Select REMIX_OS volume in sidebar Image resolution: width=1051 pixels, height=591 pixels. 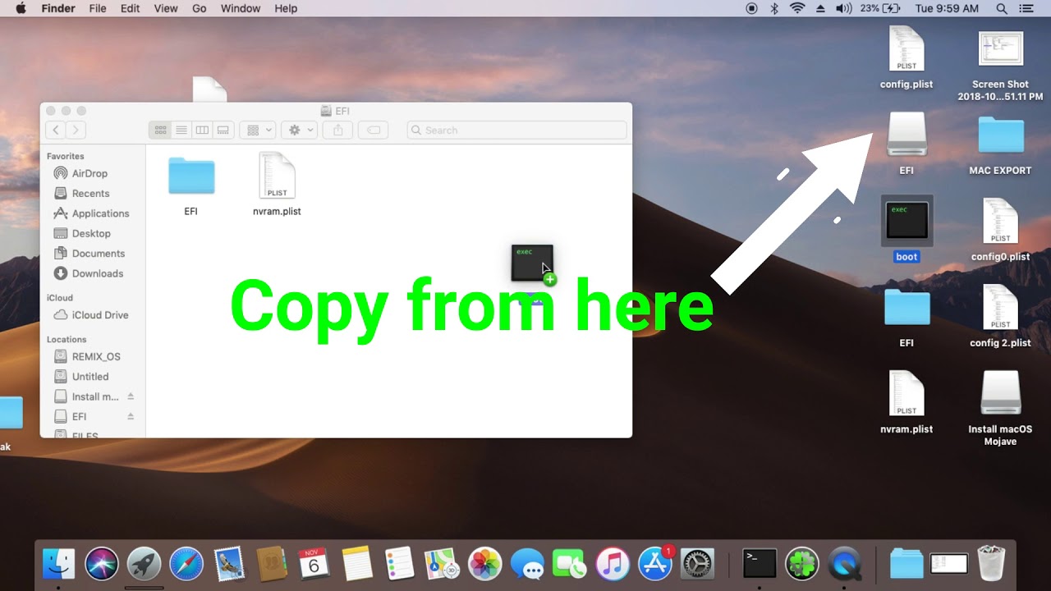96,356
